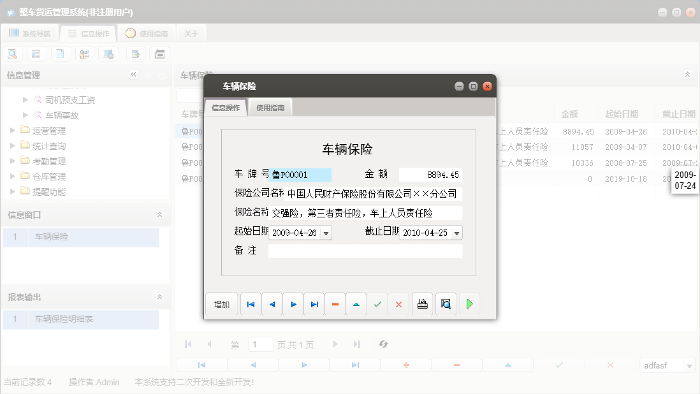Click the print icon in the dialog toolbar

point(422,304)
